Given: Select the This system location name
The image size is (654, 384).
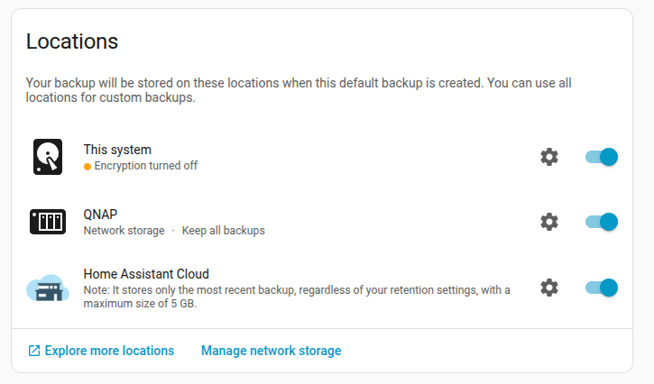Looking at the screenshot, I should (x=117, y=150).
